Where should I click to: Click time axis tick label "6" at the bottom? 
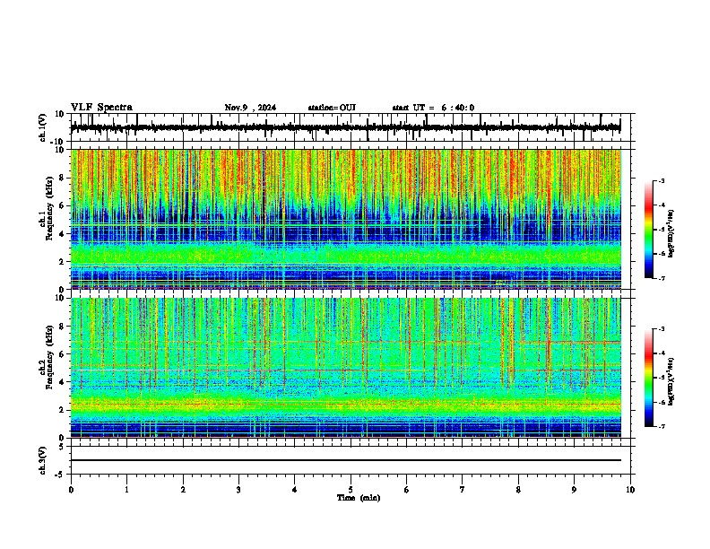pos(407,490)
